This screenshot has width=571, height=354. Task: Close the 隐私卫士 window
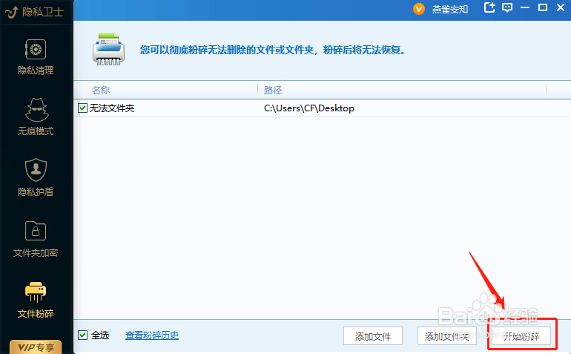(x=561, y=7)
